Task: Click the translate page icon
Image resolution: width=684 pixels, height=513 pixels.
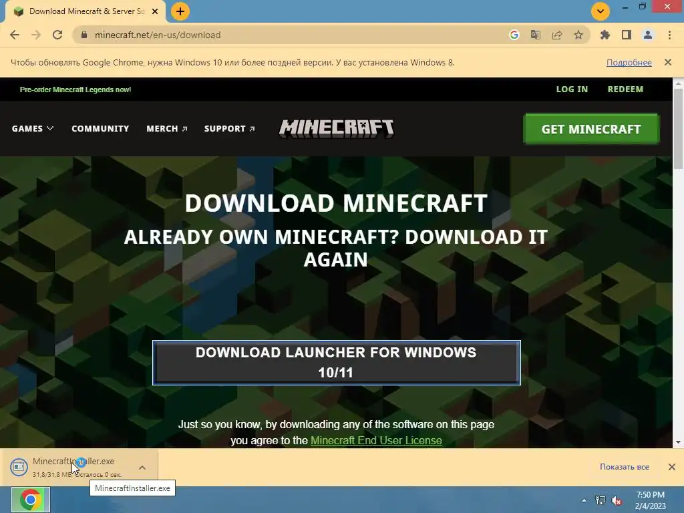Action: point(536,35)
